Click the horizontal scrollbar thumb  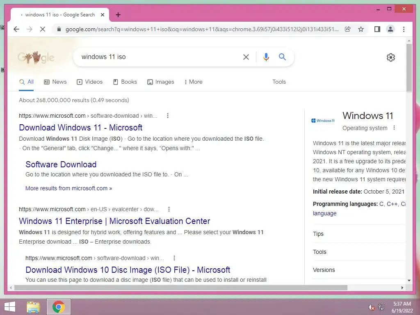click(x=181, y=288)
